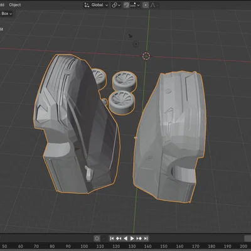
Task: Click frame 190 on the timeline ruler
Action: click(x=228, y=247)
